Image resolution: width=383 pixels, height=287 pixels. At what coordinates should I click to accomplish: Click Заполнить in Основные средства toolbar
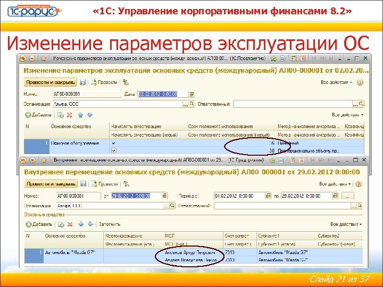click(x=110, y=224)
